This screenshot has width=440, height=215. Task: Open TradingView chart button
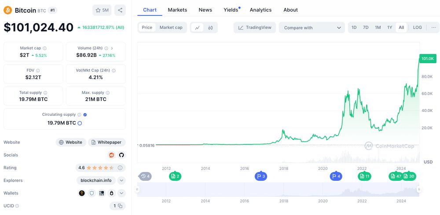point(255,28)
